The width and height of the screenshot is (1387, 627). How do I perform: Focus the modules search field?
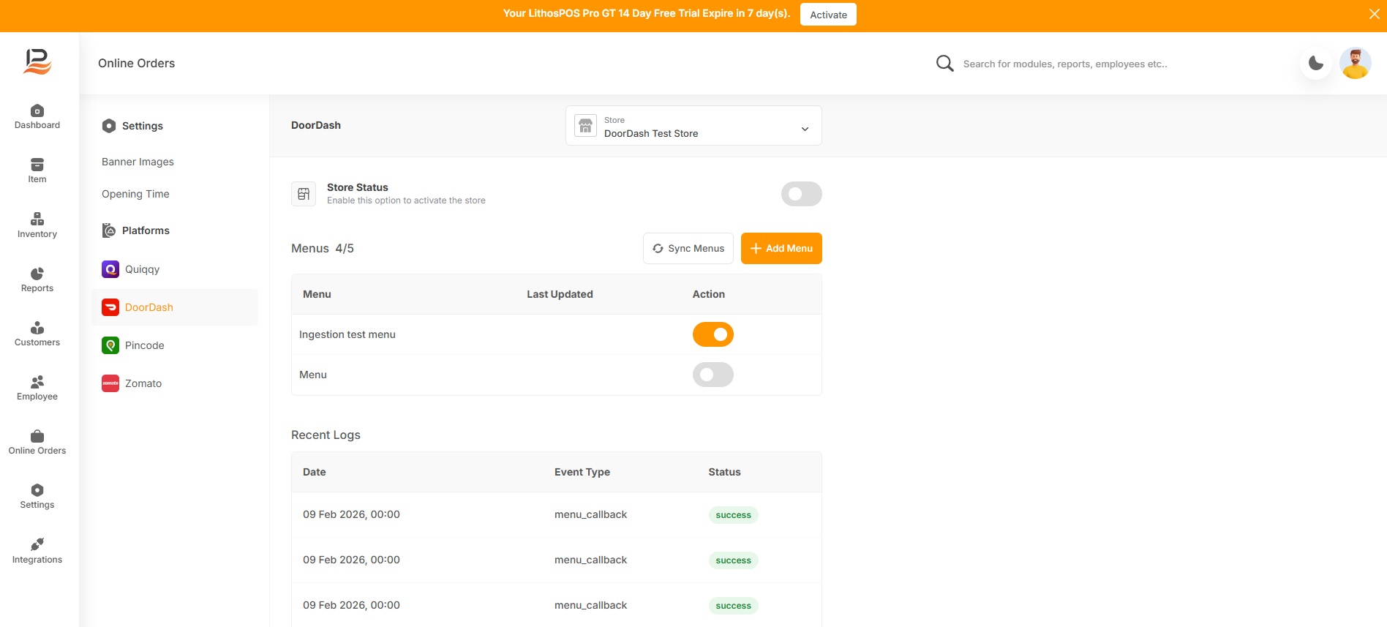coord(1064,64)
